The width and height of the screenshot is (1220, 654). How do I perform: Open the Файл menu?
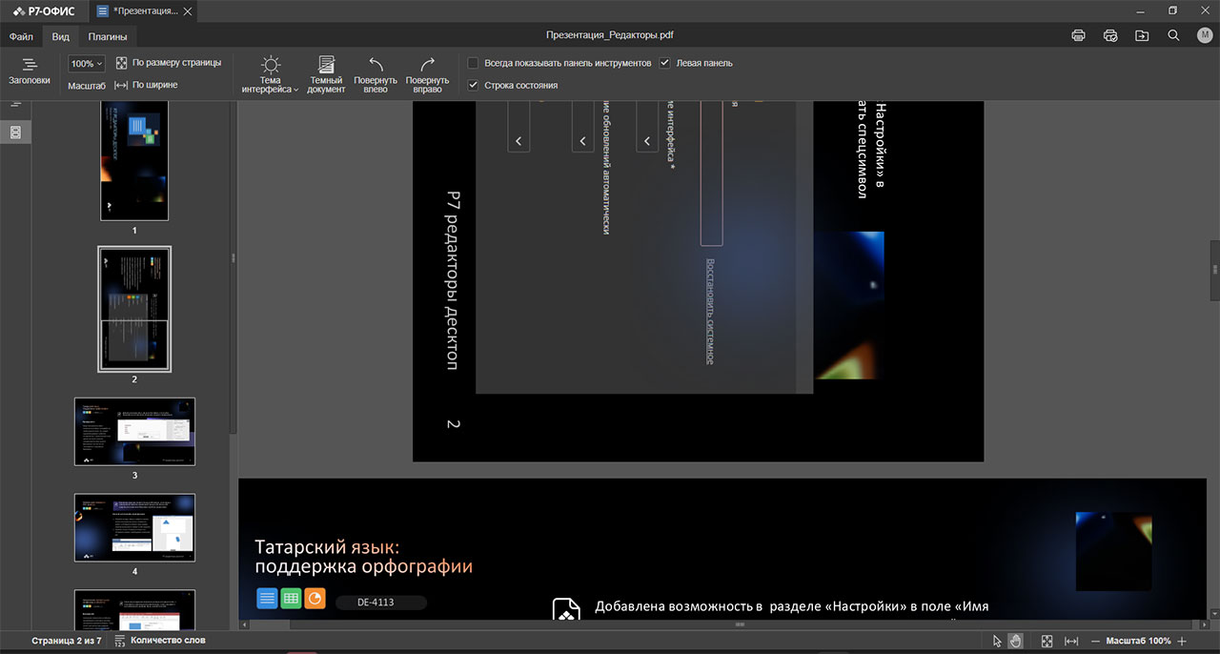point(21,37)
